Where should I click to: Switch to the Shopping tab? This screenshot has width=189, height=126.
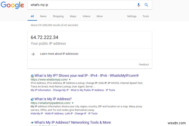click(x=58, y=16)
